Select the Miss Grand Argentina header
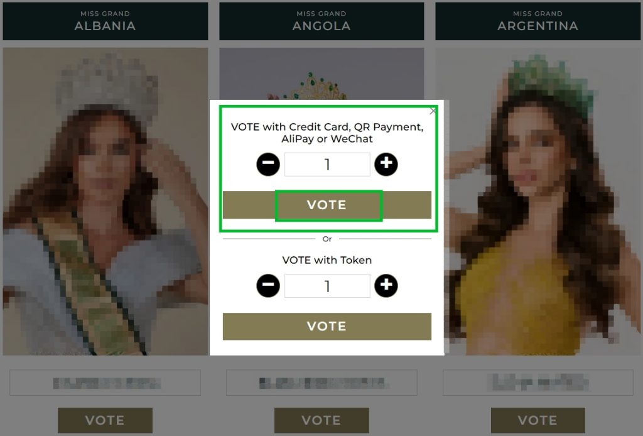This screenshot has width=643, height=436. (x=538, y=21)
